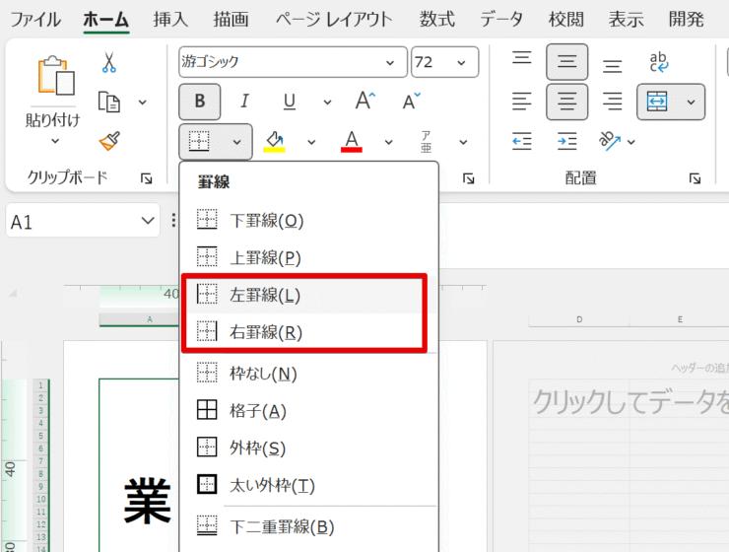
Task: Open the font size 72 dropdown
Action: (x=461, y=62)
